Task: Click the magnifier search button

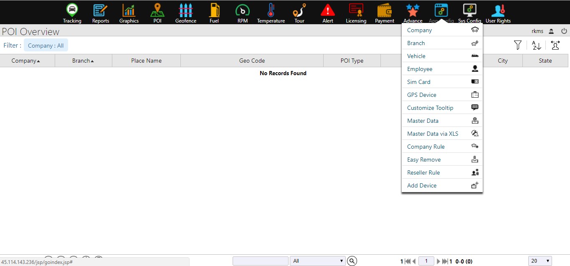Action: 352,261
